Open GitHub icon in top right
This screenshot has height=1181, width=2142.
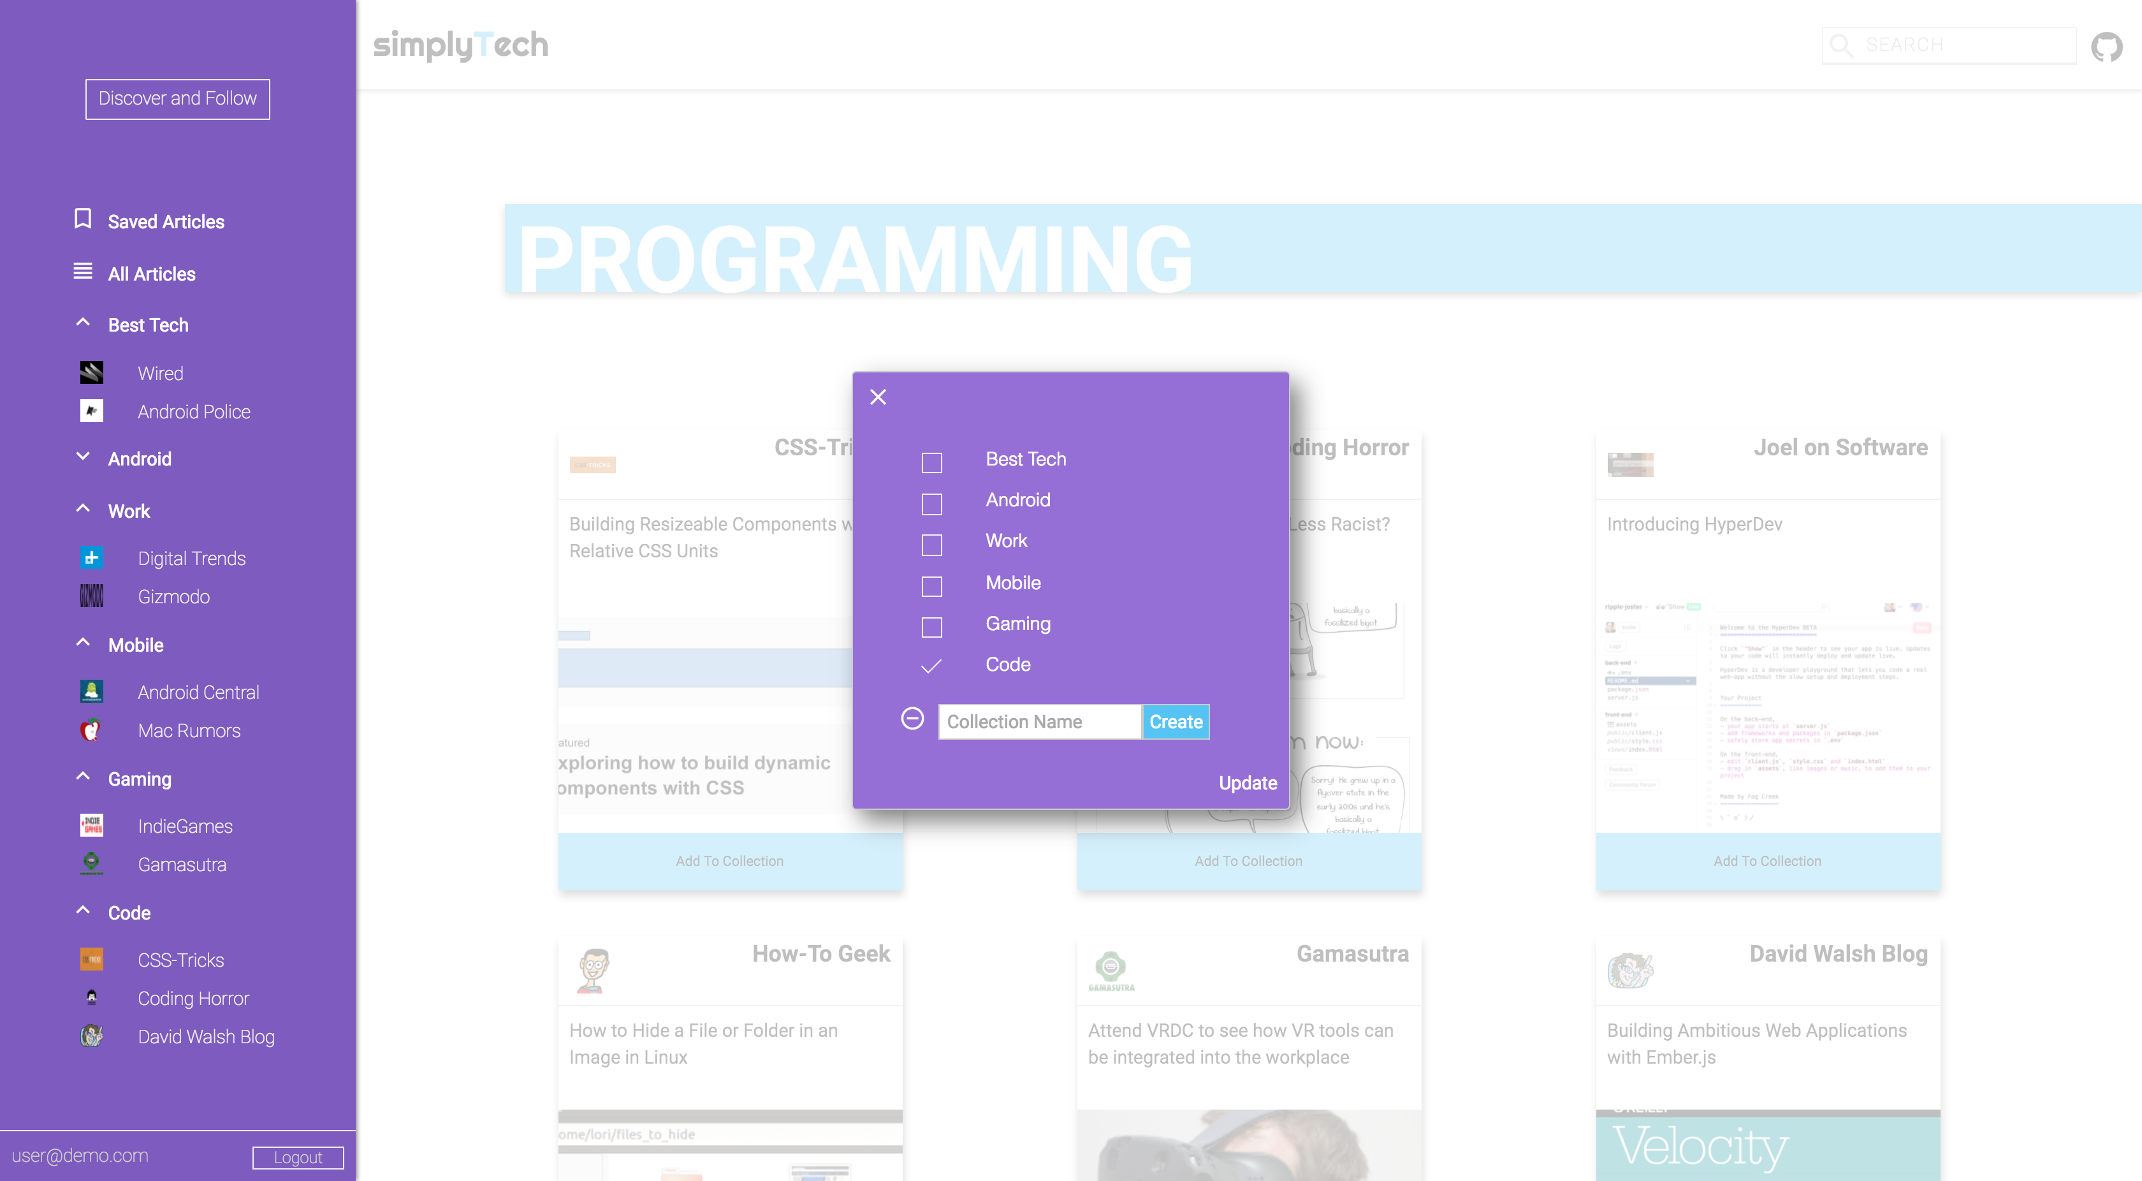tap(2106, 46)
